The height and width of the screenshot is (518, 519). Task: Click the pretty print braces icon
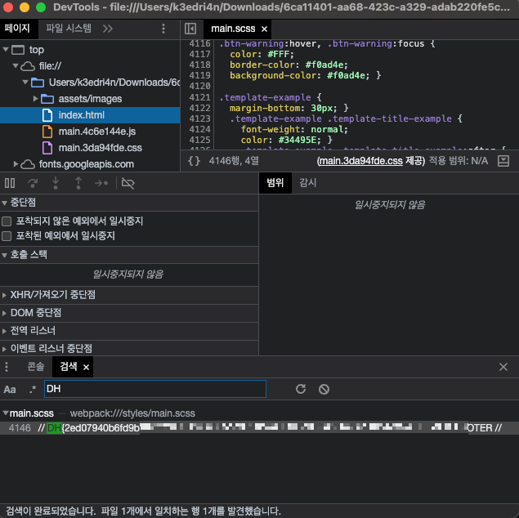coord(194,161)
